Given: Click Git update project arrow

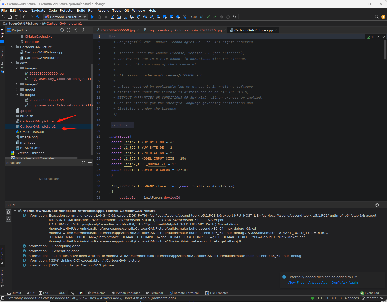Looking at the screenshot, I should pyautogui.click(x=202, y=17).
